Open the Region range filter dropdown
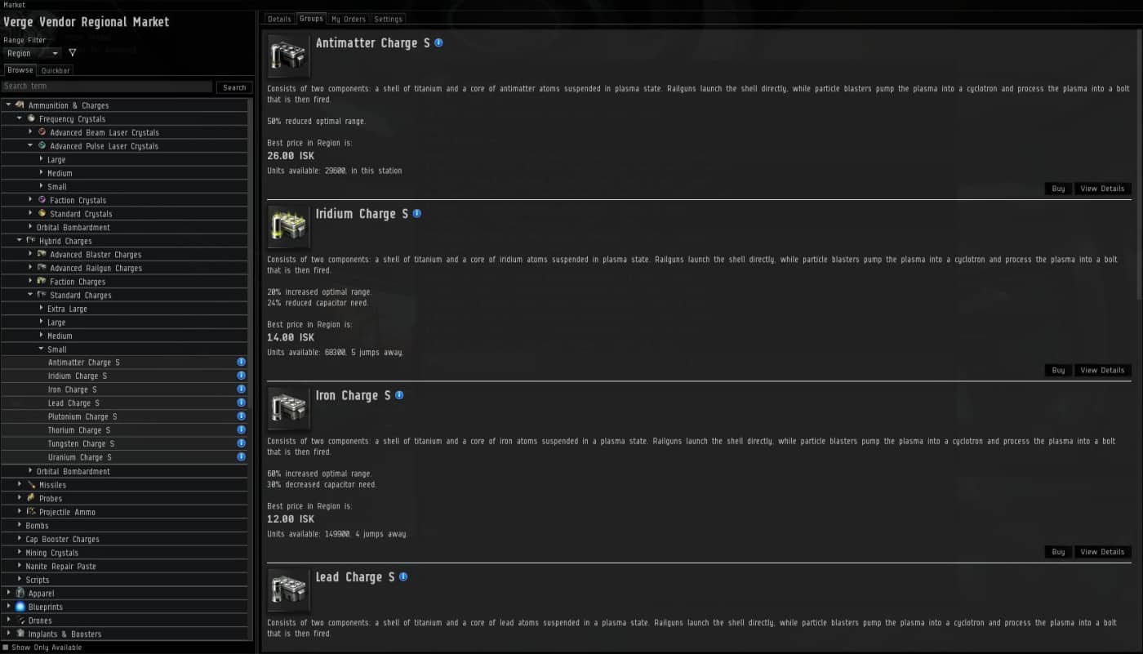This screenshot has height=654, width=1143. [x=31, y=53]
